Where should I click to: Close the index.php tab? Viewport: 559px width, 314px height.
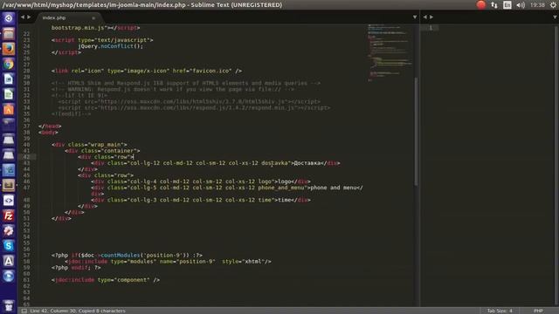[x=93, y=17]
